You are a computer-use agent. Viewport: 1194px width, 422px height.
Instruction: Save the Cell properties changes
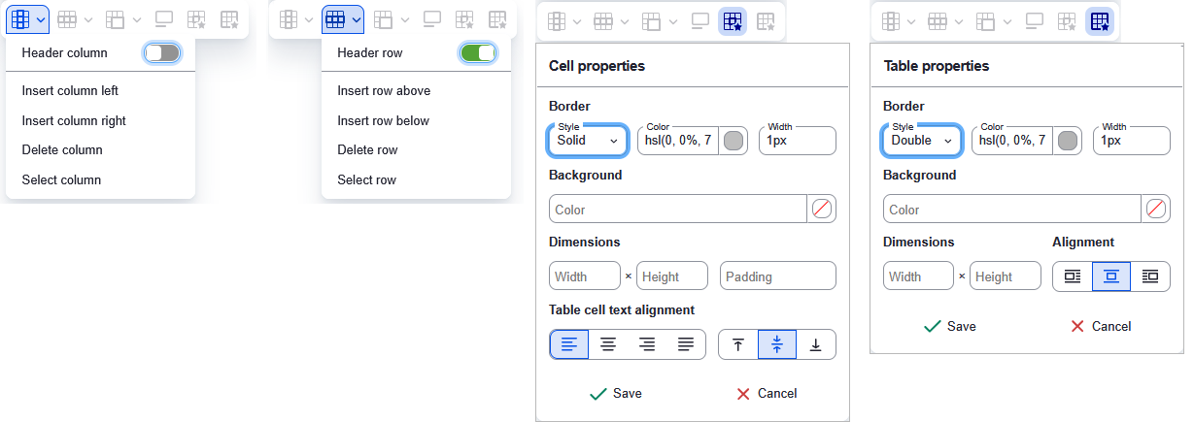click(616, 394)
